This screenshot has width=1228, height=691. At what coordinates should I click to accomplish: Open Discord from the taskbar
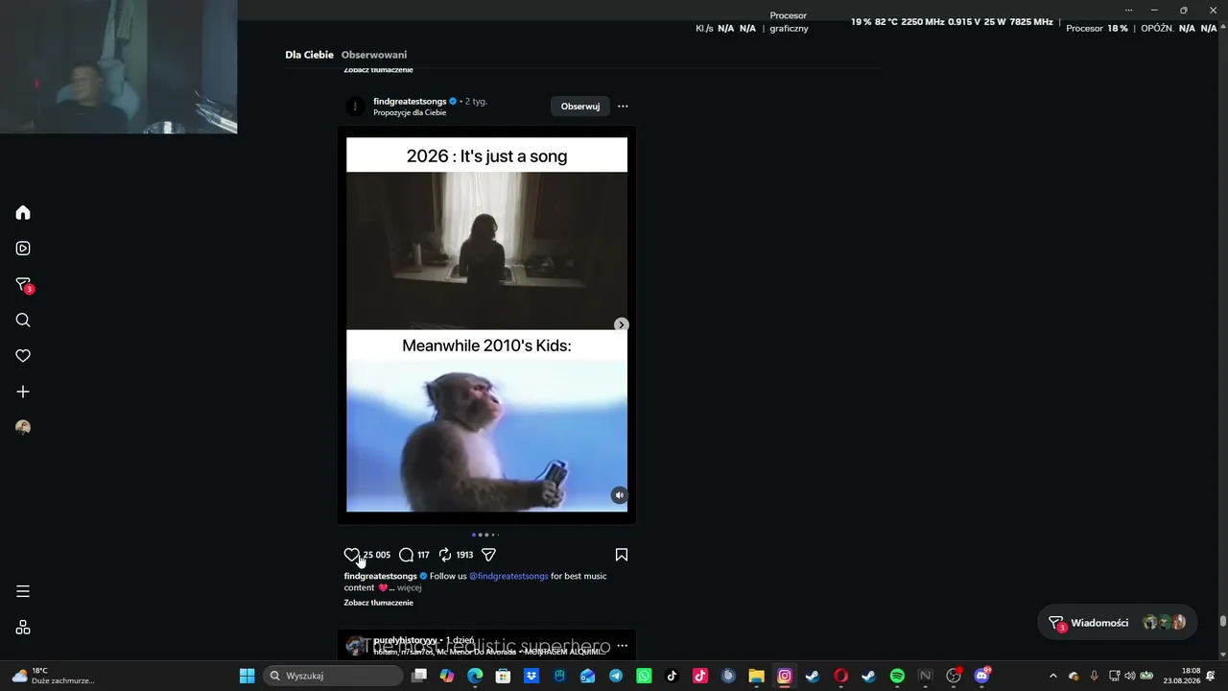981,676
